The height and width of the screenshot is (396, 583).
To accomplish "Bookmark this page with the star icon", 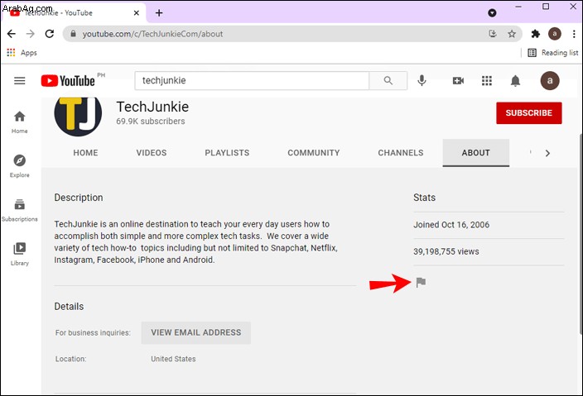I will (512, 34).
